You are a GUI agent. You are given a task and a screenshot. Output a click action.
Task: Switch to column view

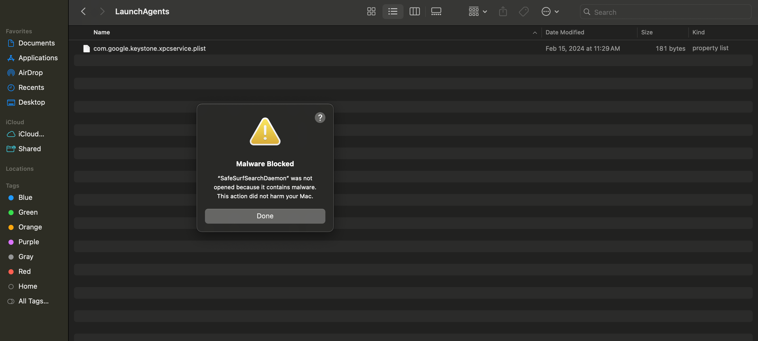(x=414, y=11)
